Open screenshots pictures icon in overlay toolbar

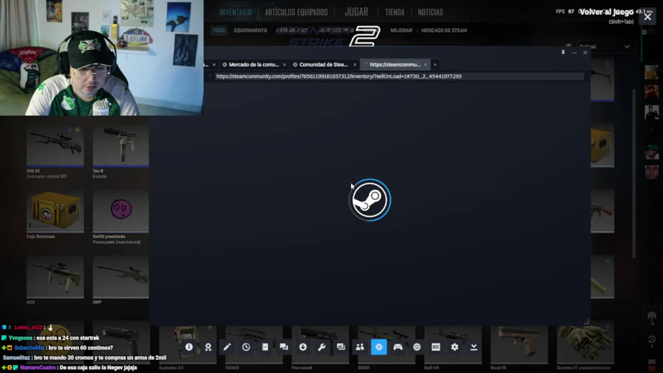click(x=341, y=347)
